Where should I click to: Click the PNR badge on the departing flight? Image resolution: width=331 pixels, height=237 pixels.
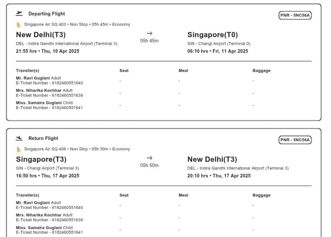pos(295,15)
